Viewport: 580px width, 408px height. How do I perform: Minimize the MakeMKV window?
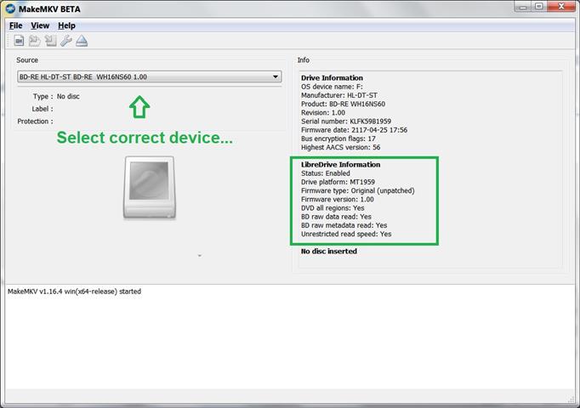point(523,7)
